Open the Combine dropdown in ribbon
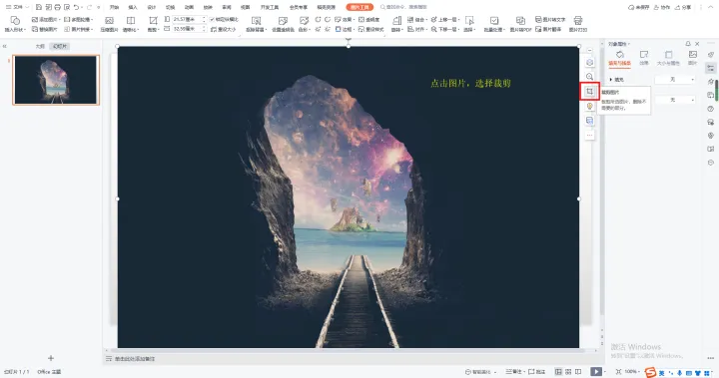This screenshot has width=719, height=378. click(416, 20)
